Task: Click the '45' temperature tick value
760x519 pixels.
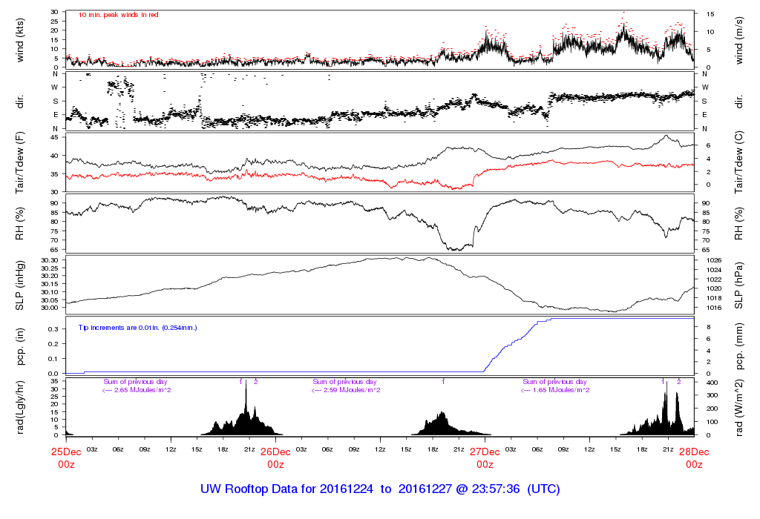Action: pyautogui.click(x=54, y=137)
